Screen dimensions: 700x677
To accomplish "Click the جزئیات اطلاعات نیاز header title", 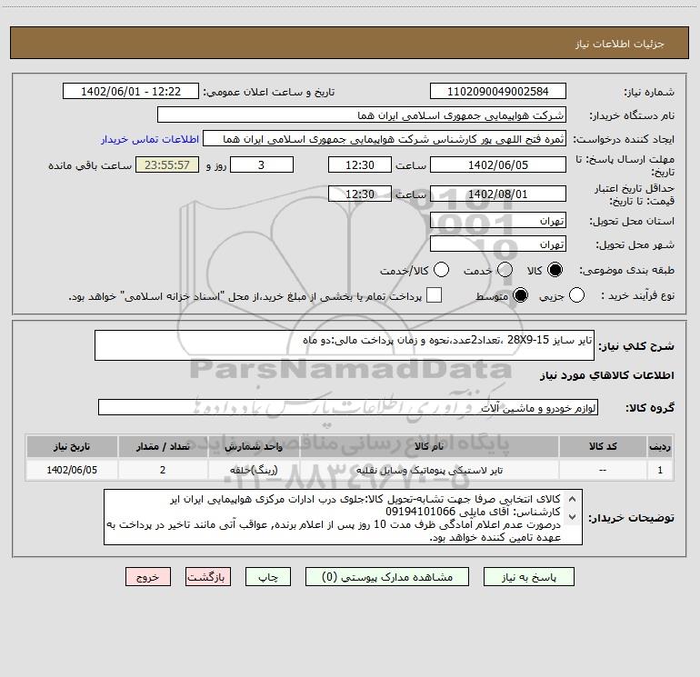I will point(620,44).
